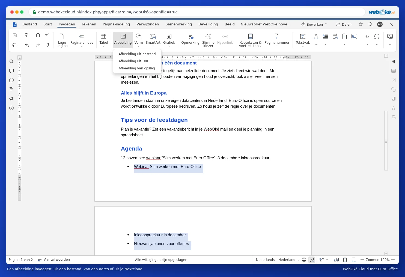Insert date and time icon

pyautogui.click(x=335, y=36)
